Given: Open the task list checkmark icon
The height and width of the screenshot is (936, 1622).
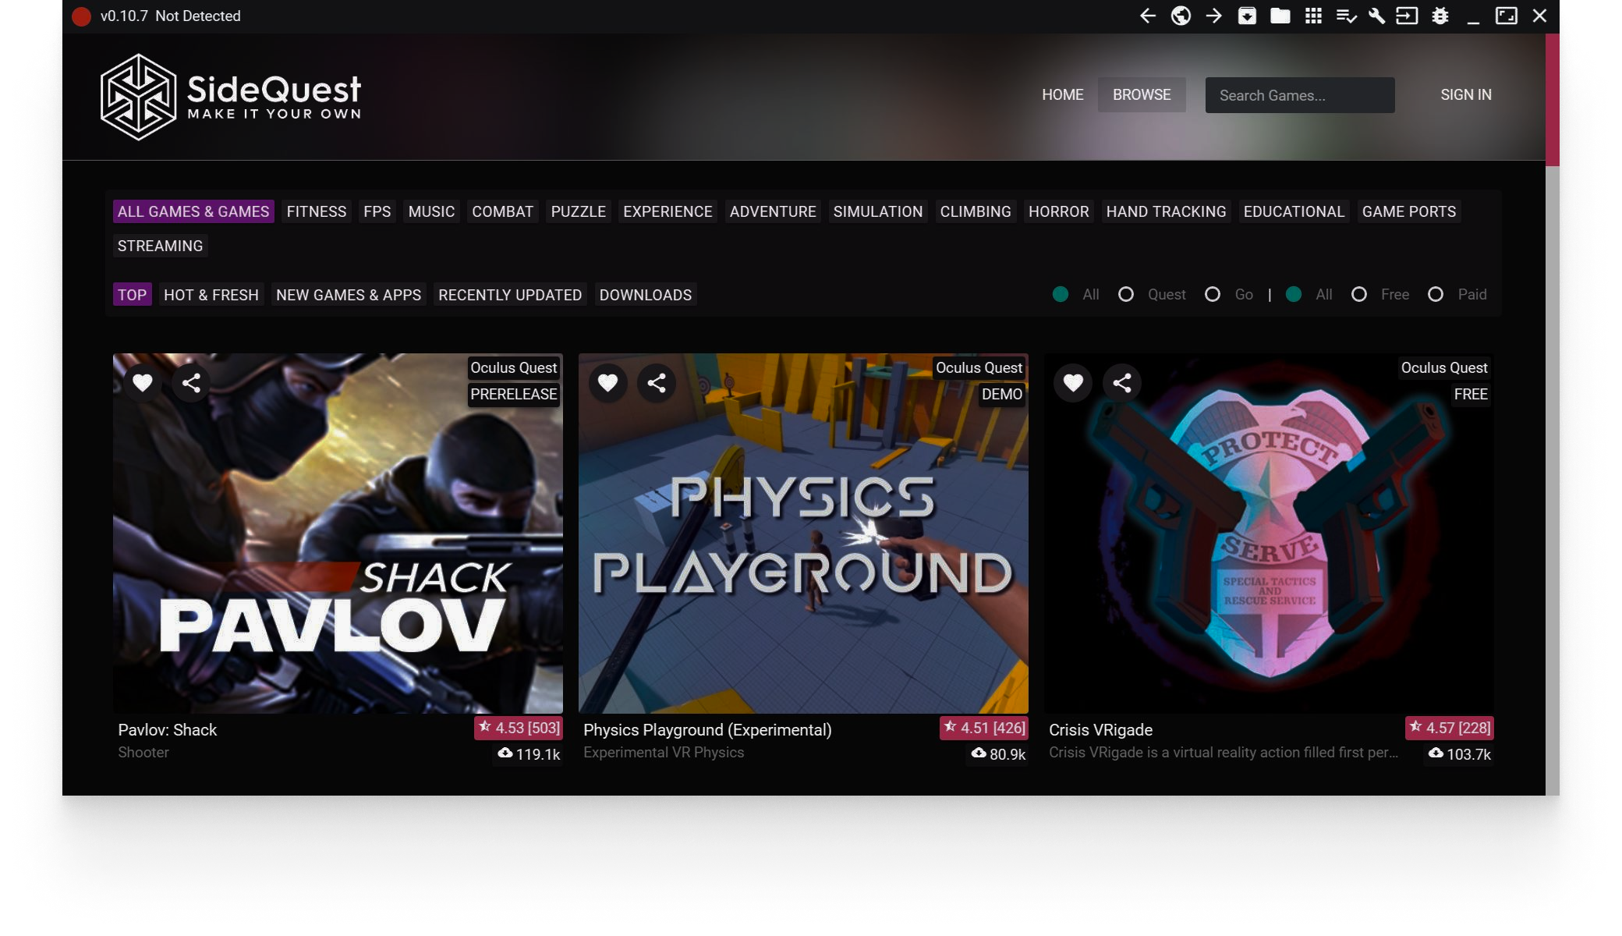Looking at the screenshot, I should point(1347,16).
